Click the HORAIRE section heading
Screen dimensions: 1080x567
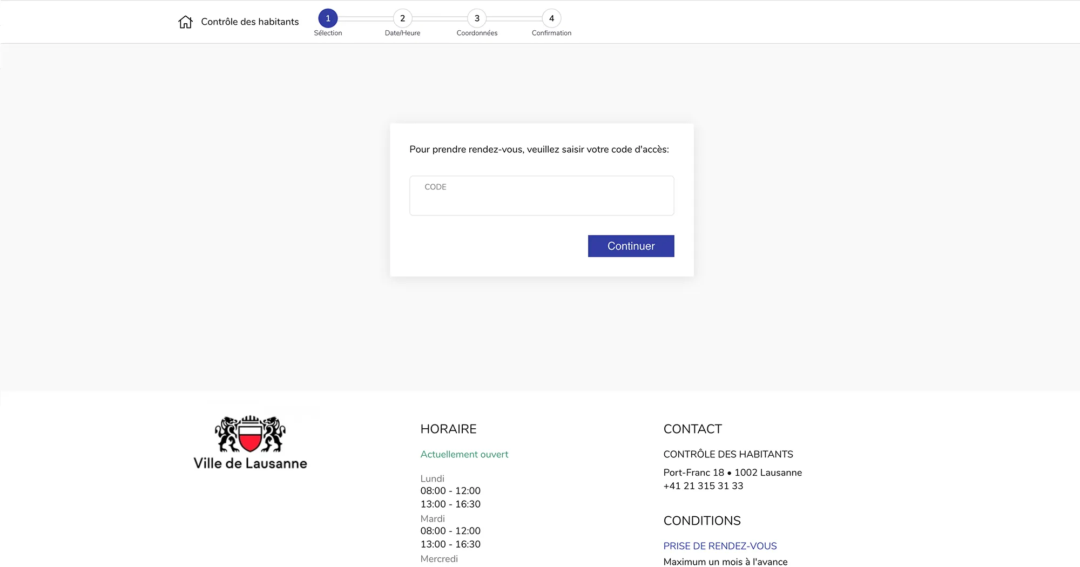tap(448, 429)
